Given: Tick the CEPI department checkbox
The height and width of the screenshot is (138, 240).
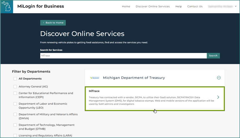Looking at the screenshot, I should tap(15, 93).
